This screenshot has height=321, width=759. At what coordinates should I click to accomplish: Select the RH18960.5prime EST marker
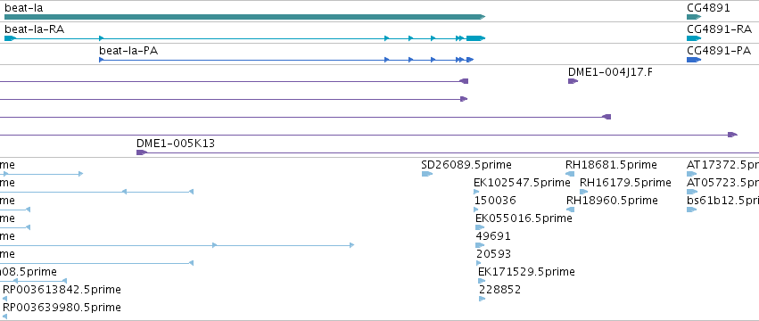pos(570,210)
